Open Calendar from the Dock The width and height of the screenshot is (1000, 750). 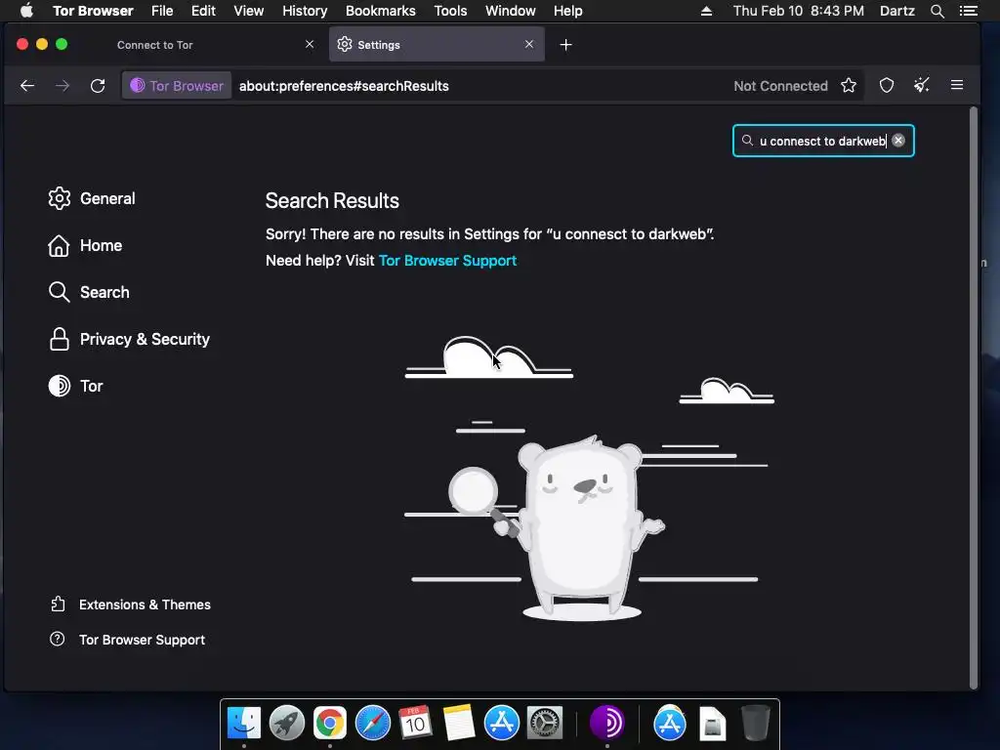[415, 723]
